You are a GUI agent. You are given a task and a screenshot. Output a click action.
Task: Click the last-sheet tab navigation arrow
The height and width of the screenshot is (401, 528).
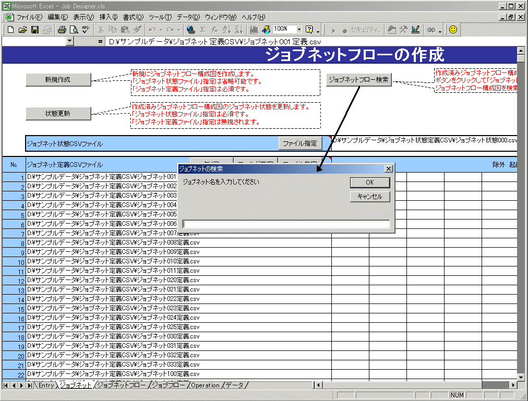[x=30, y=385]
